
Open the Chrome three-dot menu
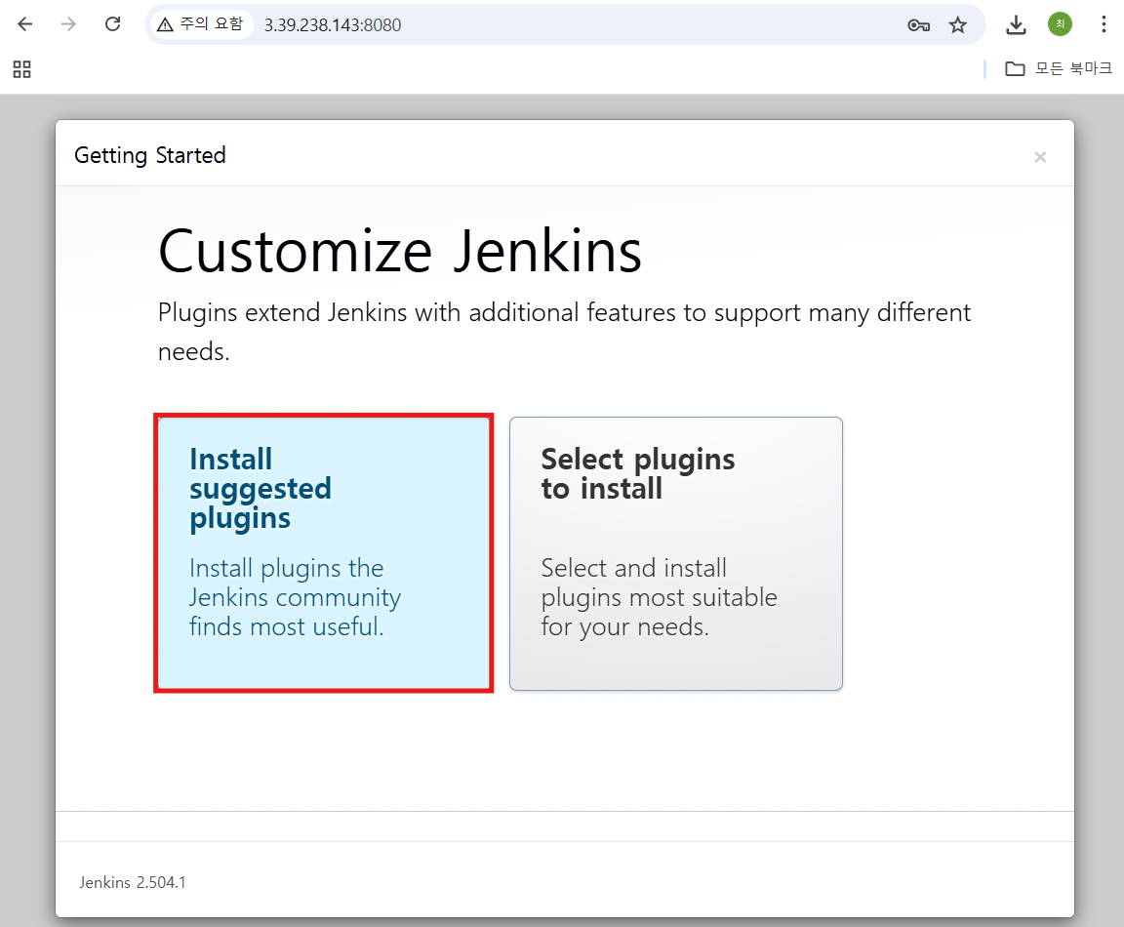coord(1104,24)
